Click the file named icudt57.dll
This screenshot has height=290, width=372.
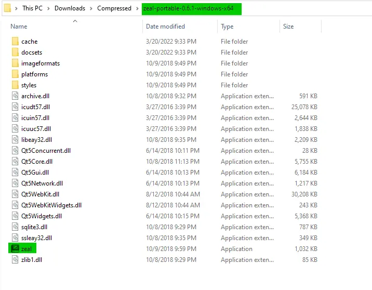35,107
